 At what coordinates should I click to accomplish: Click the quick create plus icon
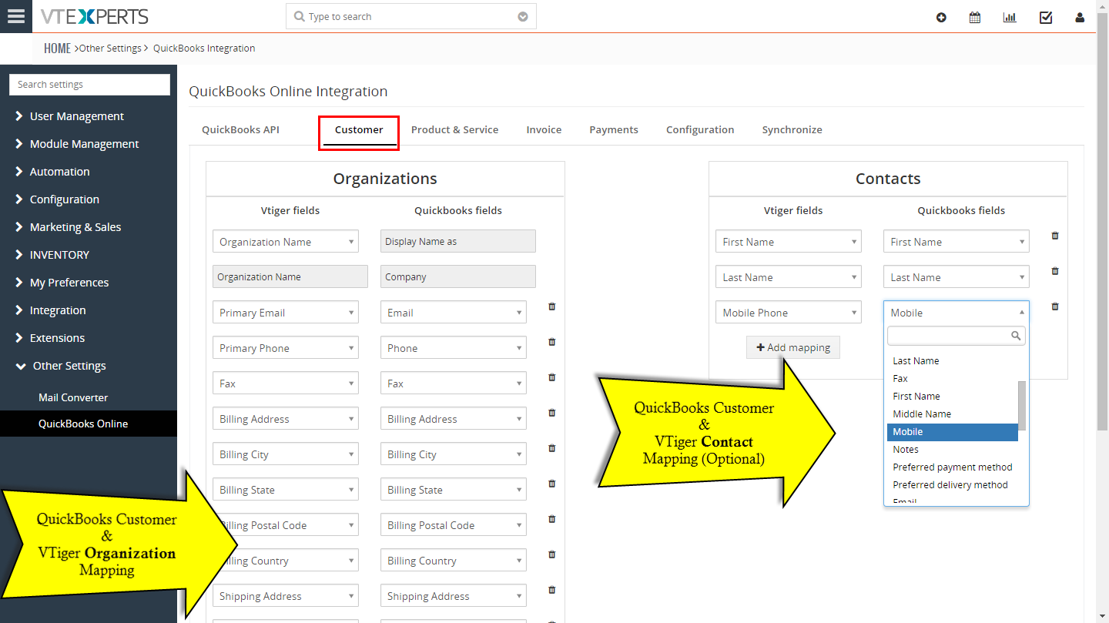tap(941, 17)
